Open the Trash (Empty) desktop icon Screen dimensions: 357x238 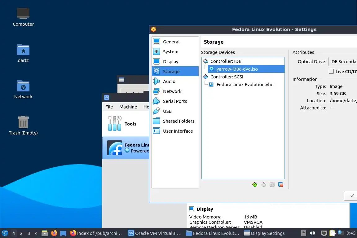[x=23, y=126]
